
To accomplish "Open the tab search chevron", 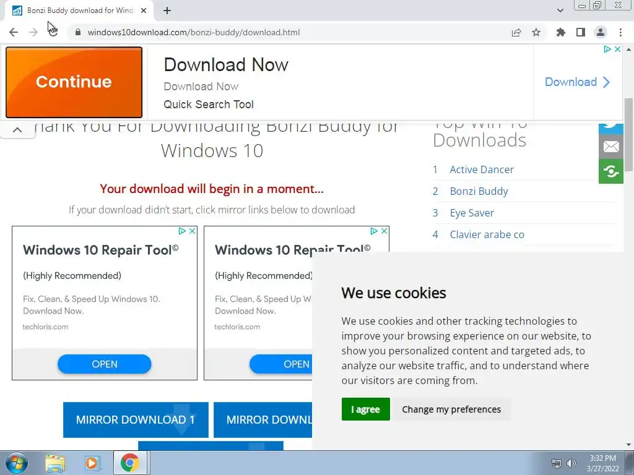I will coord(560,11).
